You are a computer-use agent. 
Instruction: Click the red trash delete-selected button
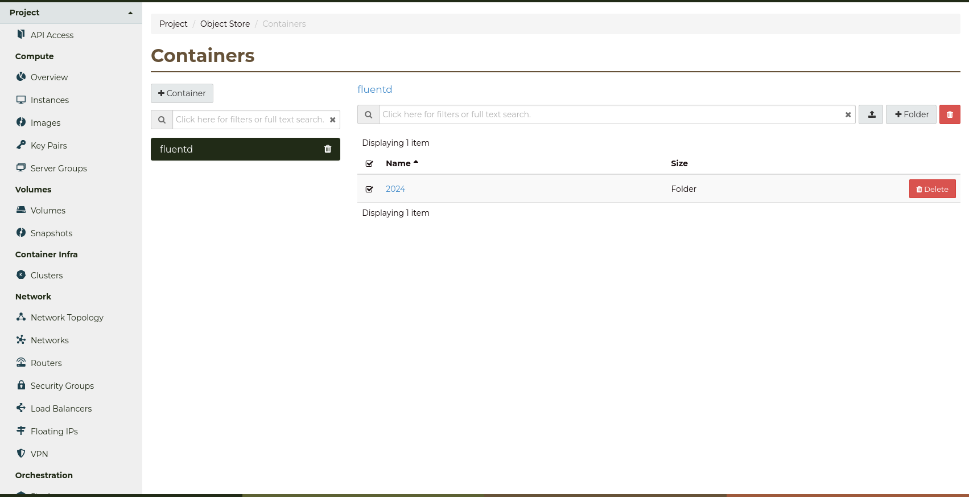click(950, 114)
